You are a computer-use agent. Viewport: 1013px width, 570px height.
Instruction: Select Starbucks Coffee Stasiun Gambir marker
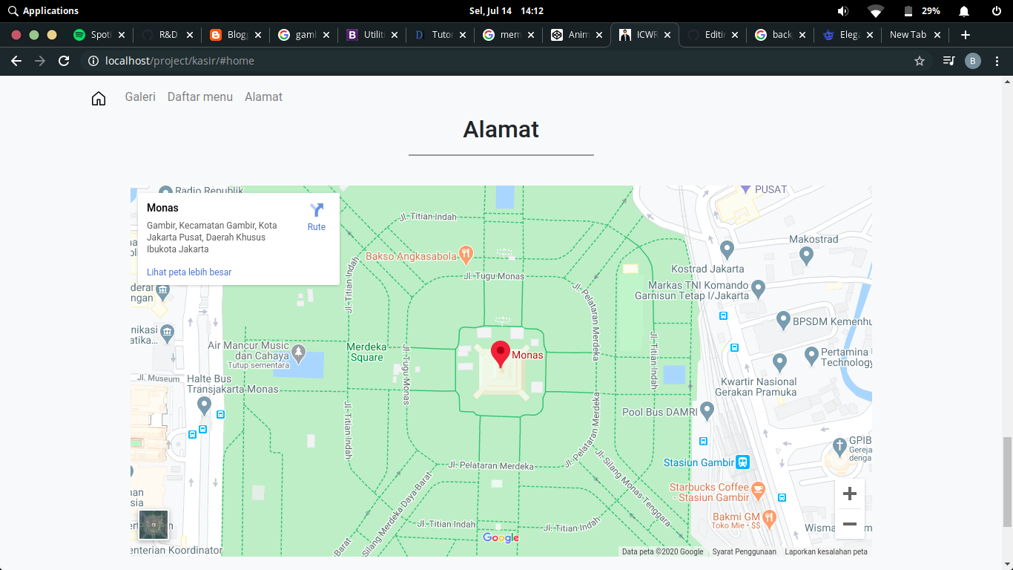[758, 490]
